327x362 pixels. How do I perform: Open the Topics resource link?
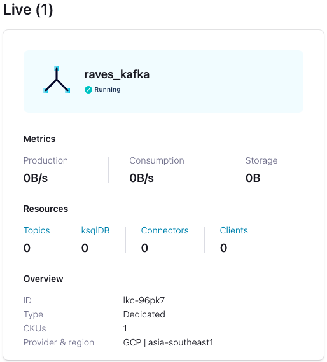[x=36, y=230]
